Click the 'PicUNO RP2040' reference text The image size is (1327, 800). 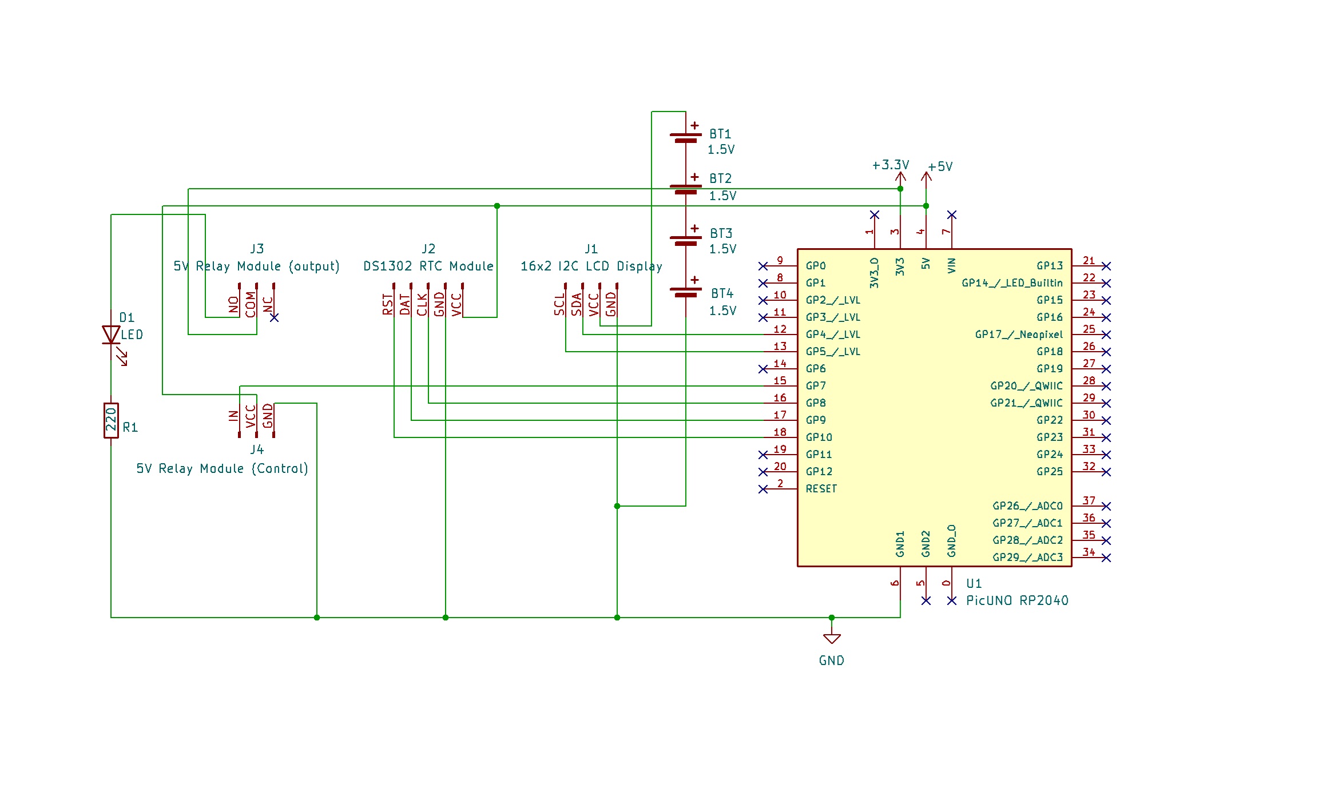[1018, 601]
